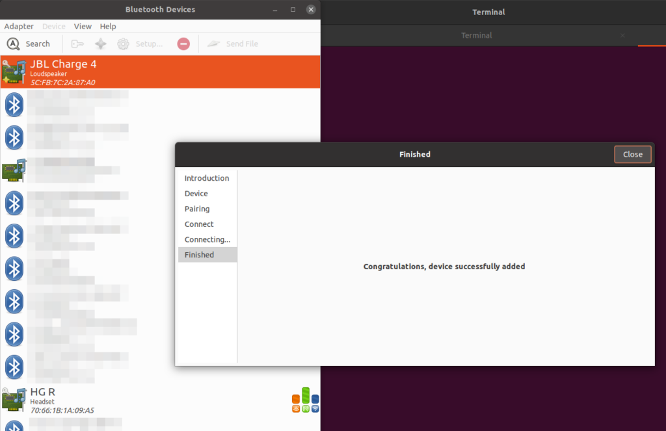Close the Bluetooth Devices window

point(311,9)
